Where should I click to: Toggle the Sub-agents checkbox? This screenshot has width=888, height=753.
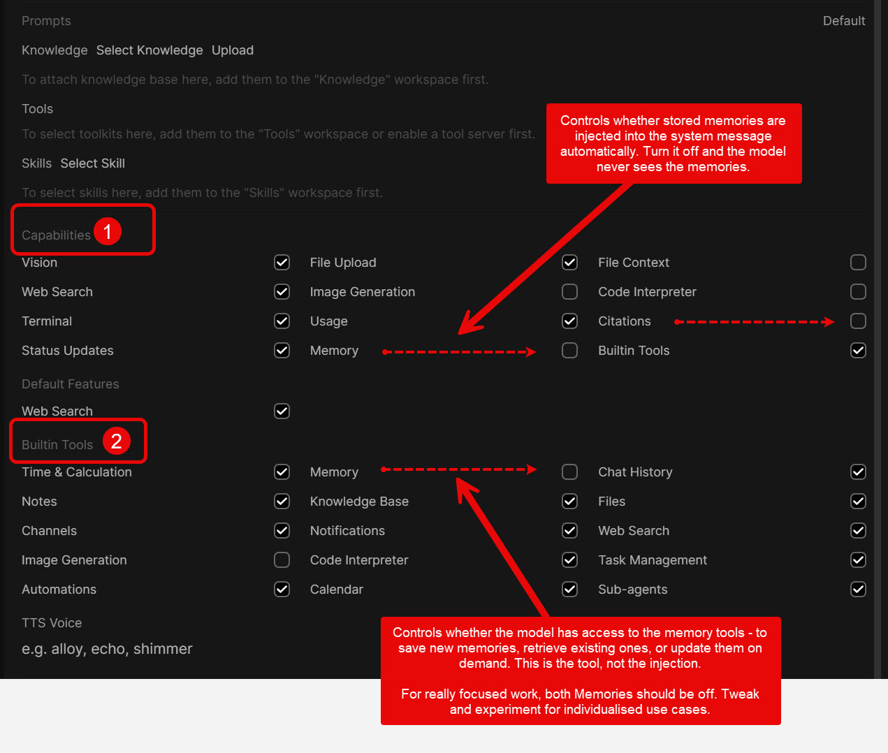point(858,590)
